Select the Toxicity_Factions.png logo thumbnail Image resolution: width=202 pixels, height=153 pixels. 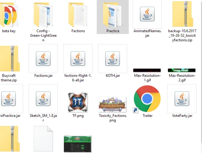[x=112, y=104]
